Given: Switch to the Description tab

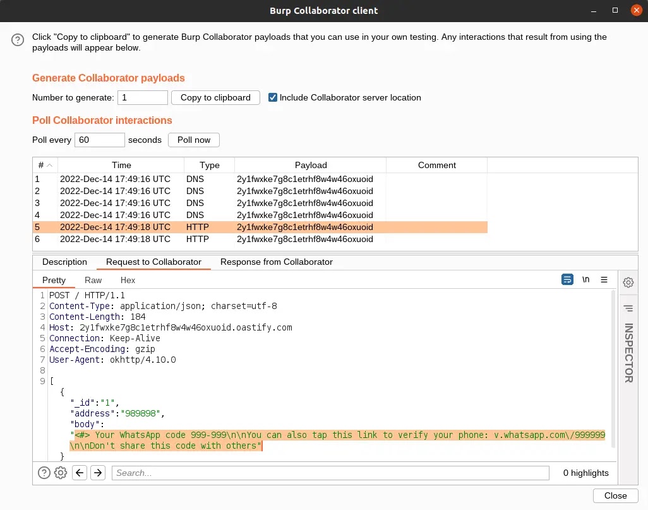Looking at the screenshot, I should 64,262.
